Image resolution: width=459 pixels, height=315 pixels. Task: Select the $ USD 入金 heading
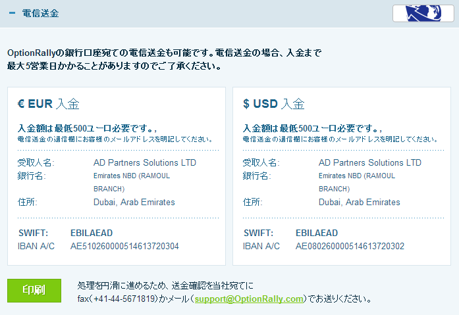pos(274,104)
